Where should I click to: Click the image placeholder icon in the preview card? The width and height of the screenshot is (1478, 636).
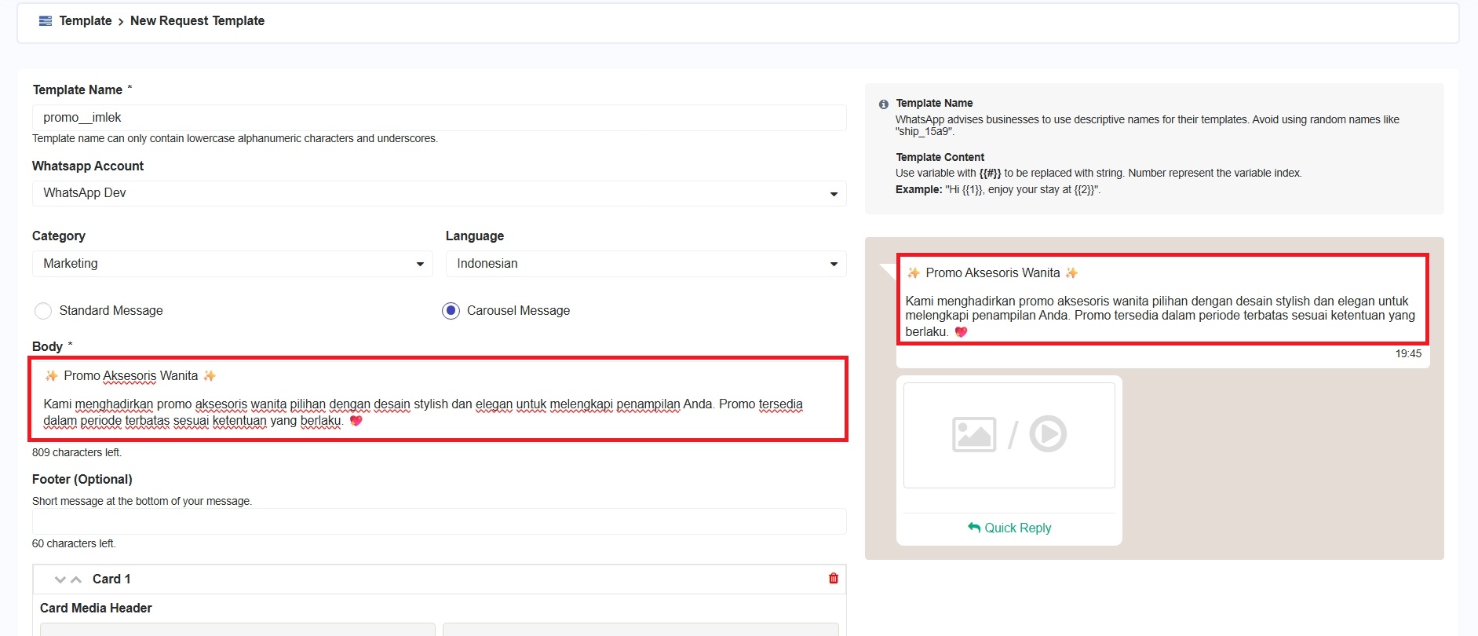973,434
